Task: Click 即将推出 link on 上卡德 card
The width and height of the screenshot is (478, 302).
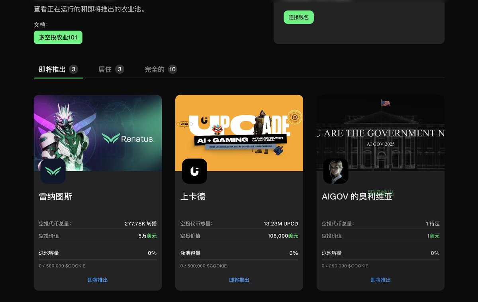Action: pyautogui.click(x=239, y=280)
